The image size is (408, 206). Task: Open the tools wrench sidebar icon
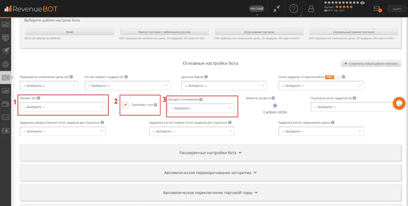5,131
